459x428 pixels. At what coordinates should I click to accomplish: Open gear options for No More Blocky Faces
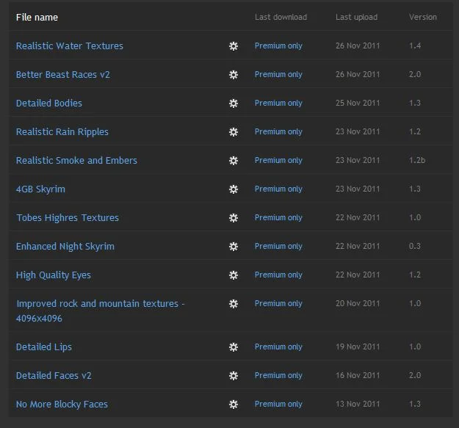pyautogui.click(x=234, y=405)
